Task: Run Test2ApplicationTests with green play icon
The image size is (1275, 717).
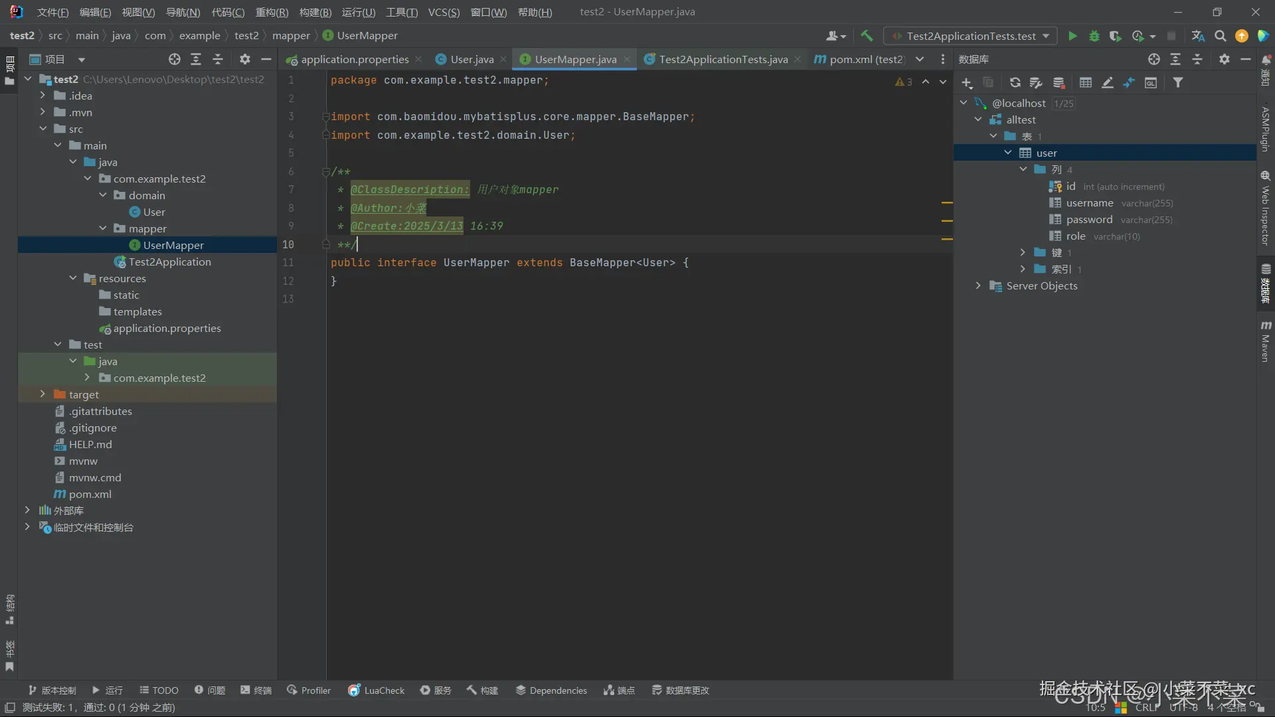Action: click(x=1072, y=36)
